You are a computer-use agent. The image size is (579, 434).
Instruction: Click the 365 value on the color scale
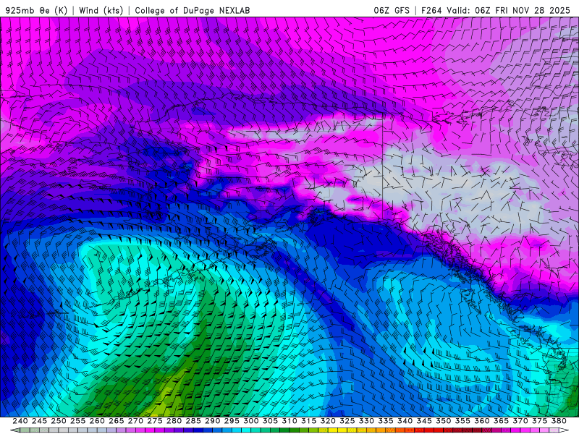(501, 421)
